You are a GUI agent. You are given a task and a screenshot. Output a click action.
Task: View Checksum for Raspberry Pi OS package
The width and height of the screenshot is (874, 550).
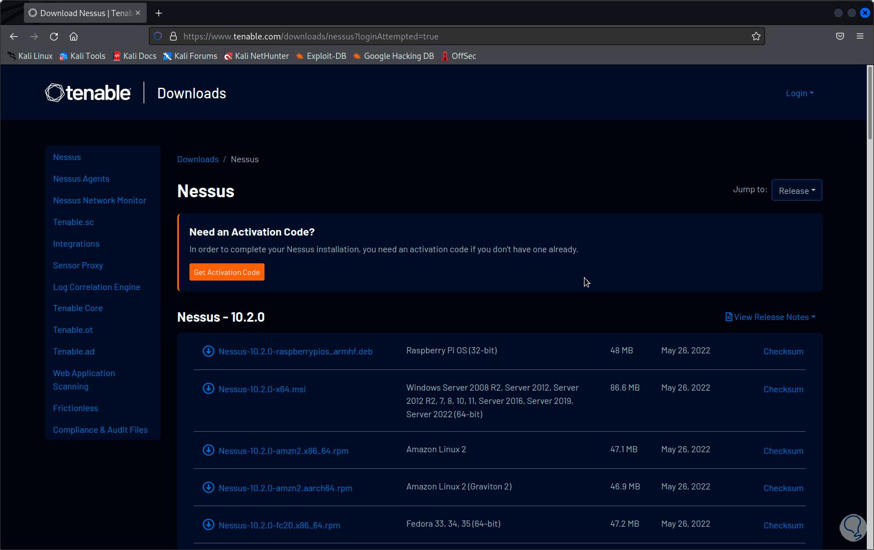pos(783,352)
